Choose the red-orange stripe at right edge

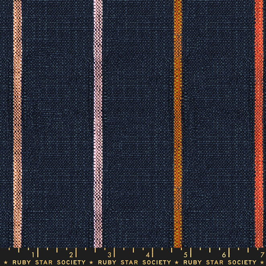259,121
